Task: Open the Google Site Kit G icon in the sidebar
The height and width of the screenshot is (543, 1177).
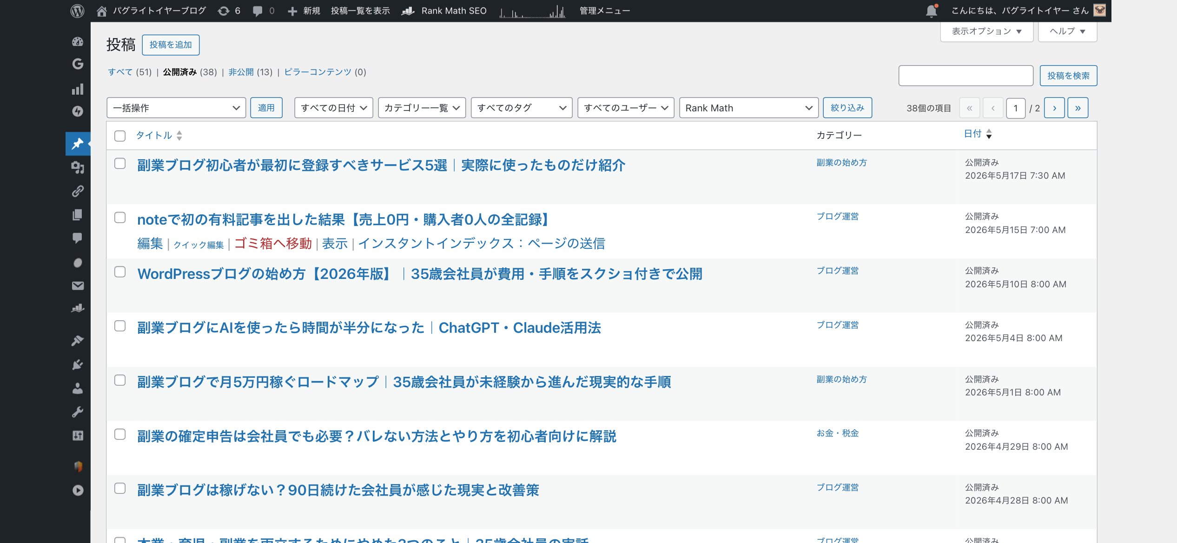Action: tap(78, 64)
